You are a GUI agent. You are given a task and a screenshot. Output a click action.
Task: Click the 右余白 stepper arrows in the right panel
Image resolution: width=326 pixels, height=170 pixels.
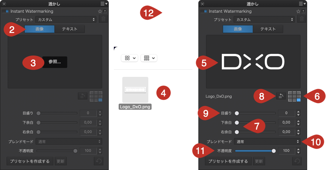pos(298,132)
